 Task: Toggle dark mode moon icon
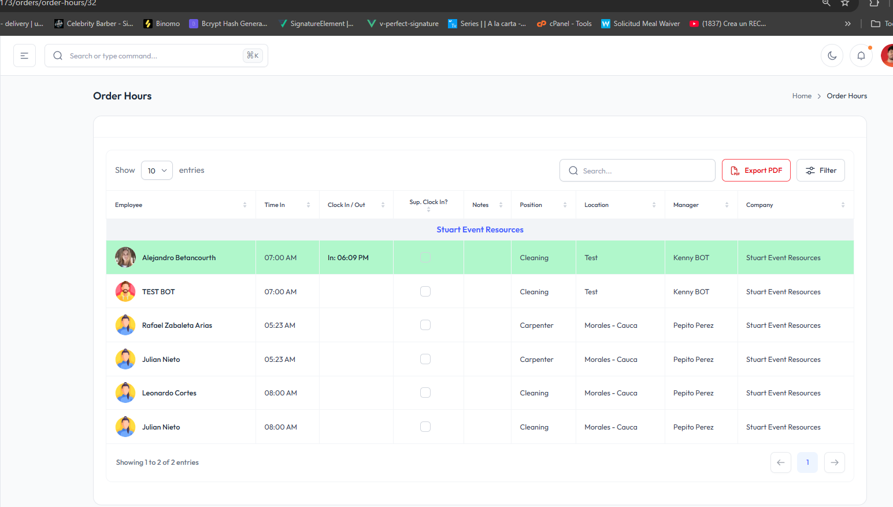pos(832,55)
